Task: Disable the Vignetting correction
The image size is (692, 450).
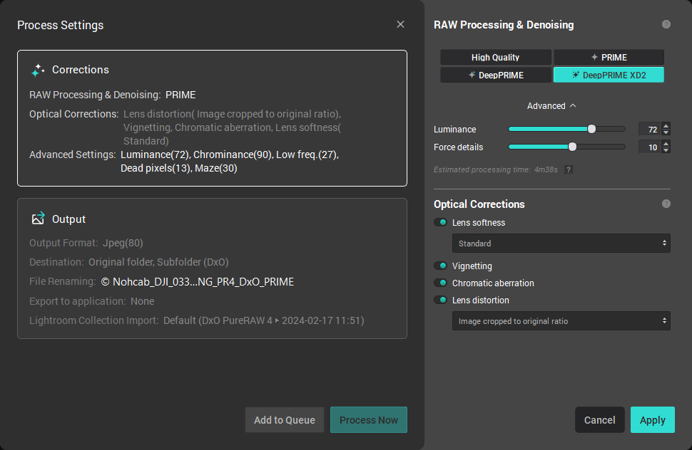Action: click(440, 265)
